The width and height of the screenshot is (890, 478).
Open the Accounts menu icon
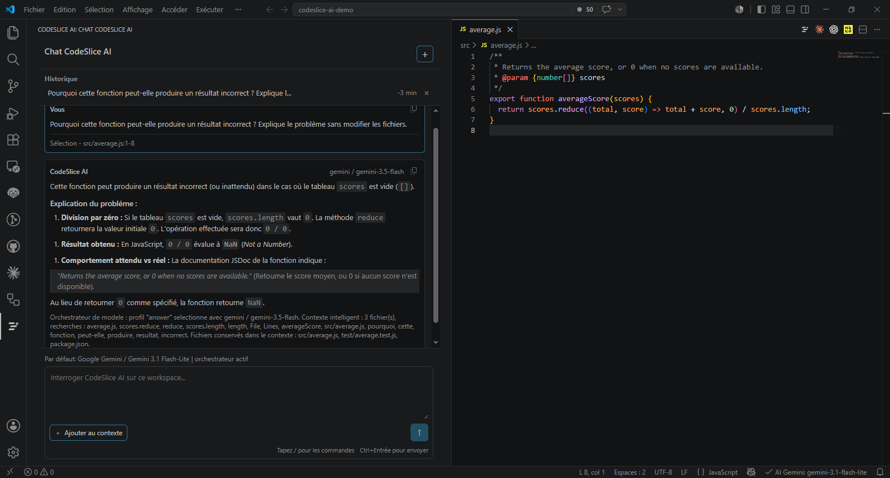(13, 426)
